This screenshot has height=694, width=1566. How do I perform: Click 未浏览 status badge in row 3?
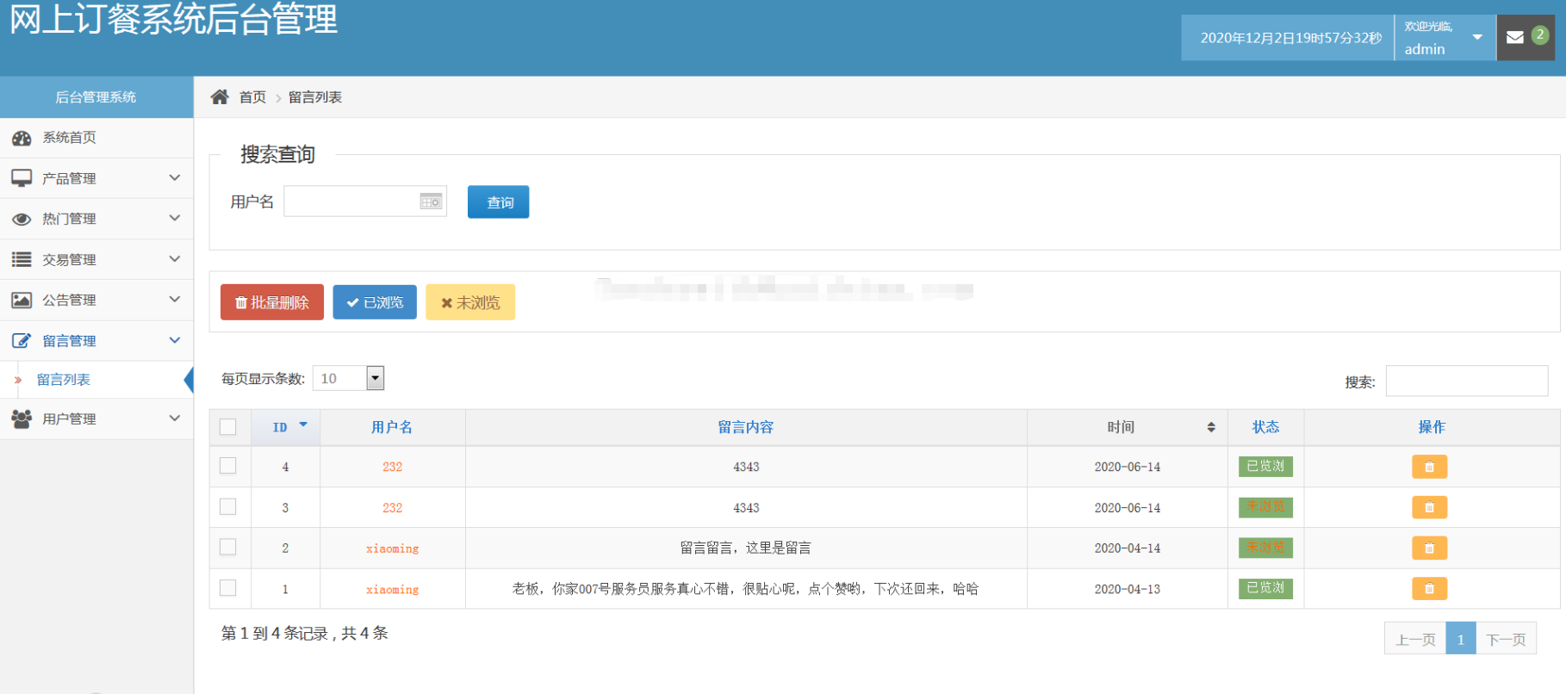(x=1265, y=506)
